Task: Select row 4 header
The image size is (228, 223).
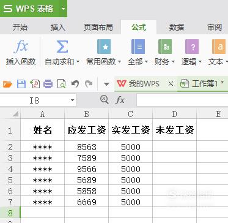Action: [10, 168]
